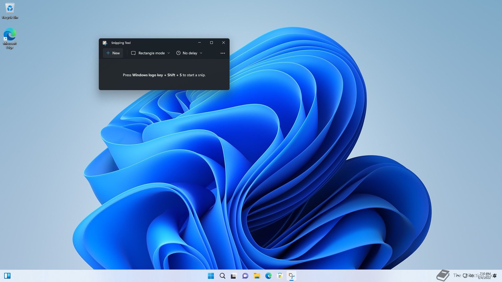
Task: Minimize the Snipping Tool window
Action: pyautogui.click(x=199, y=43)
